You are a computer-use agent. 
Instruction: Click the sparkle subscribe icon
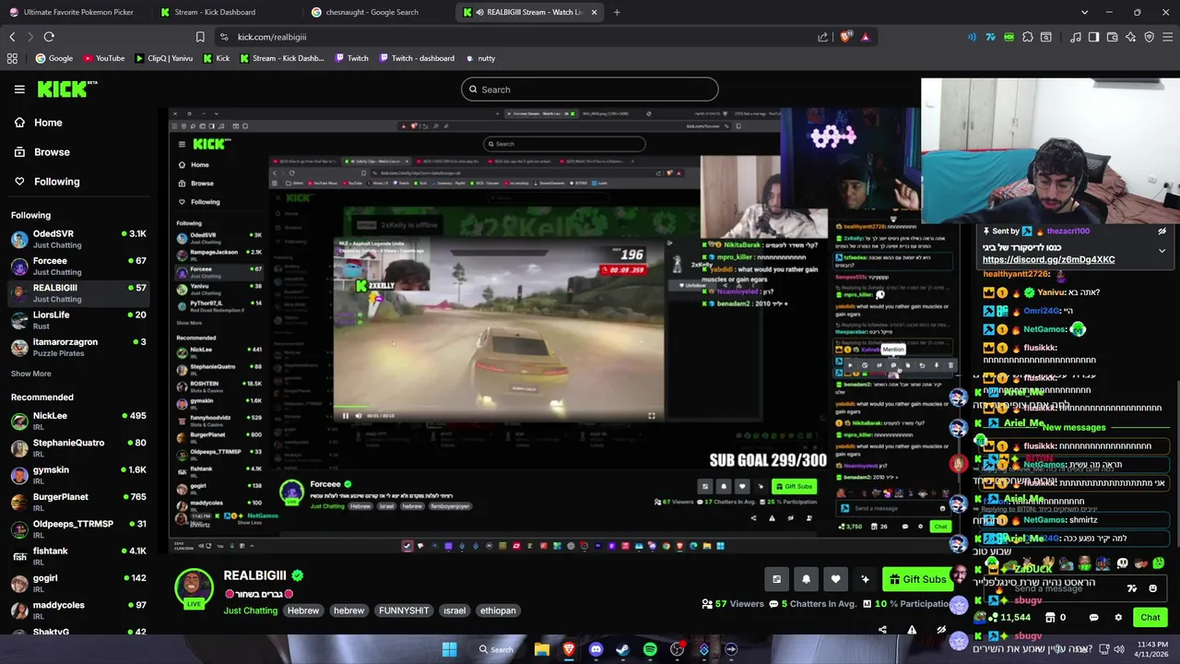point(865,579)
